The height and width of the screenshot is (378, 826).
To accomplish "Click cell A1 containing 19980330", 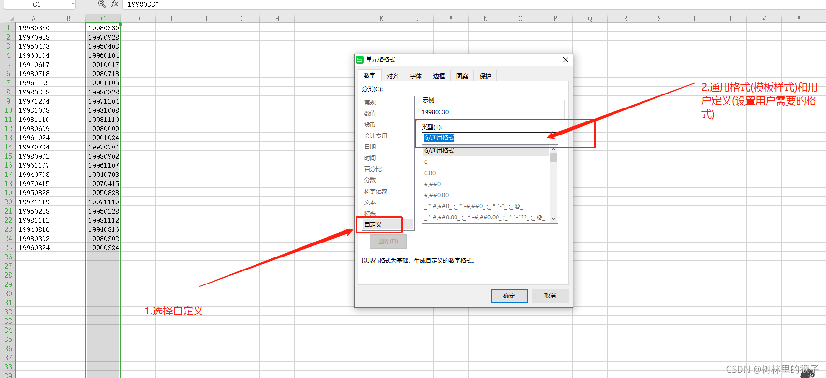I will tap(34, 28).
